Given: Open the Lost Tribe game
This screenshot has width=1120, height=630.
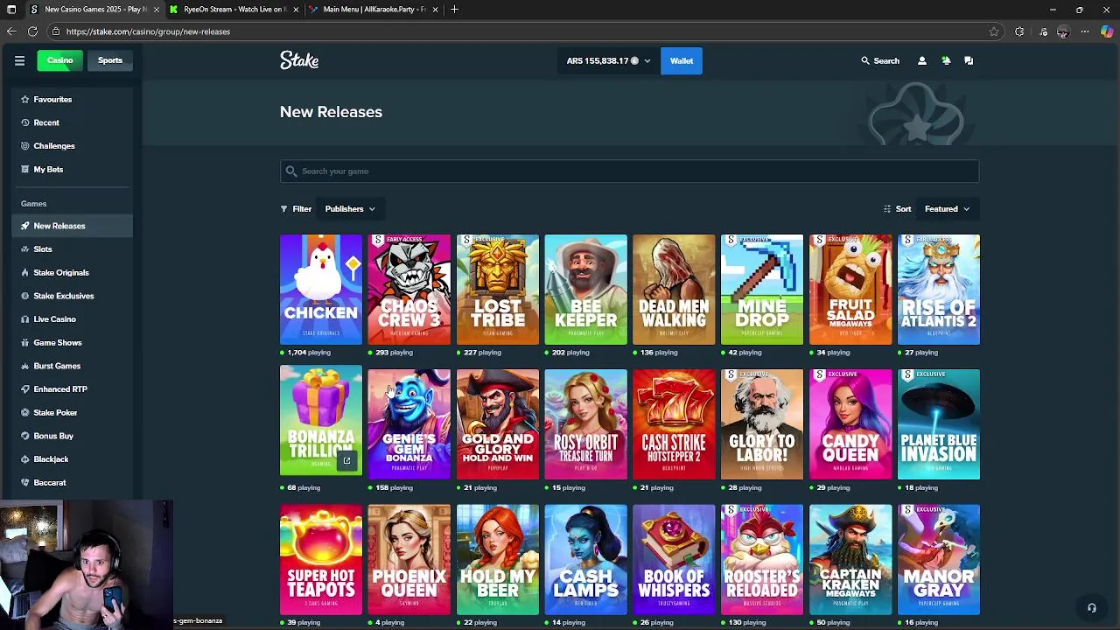Looking at the screenshot, I should pyautogui.click(x=498, y=290).
